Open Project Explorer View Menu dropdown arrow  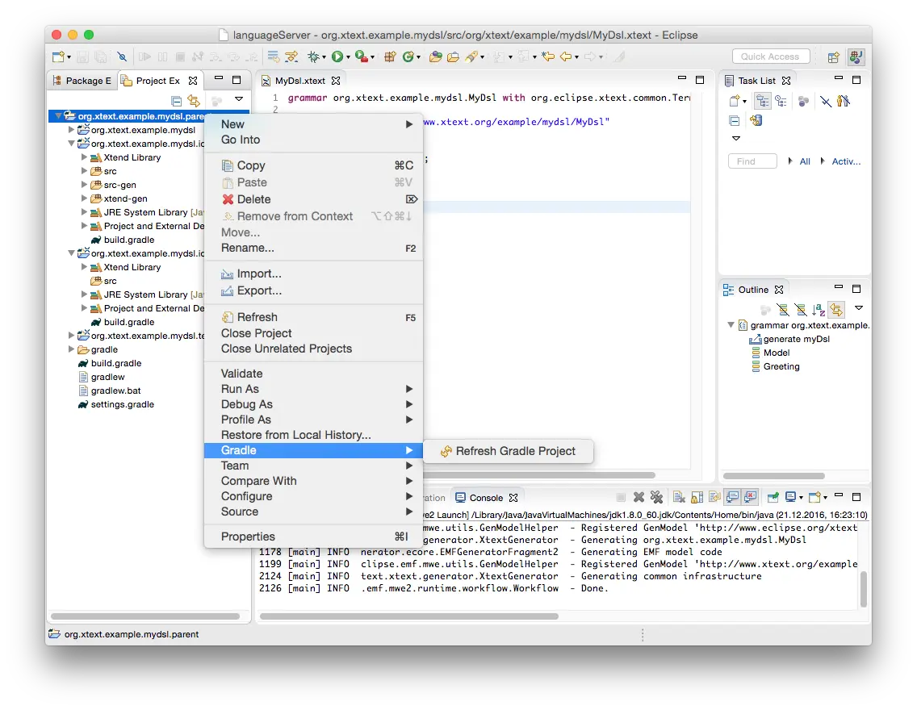pyautogui.click(x=239, y=99)
